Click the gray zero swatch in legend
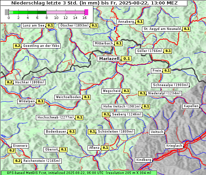The image size is (206, 175). 7,12
